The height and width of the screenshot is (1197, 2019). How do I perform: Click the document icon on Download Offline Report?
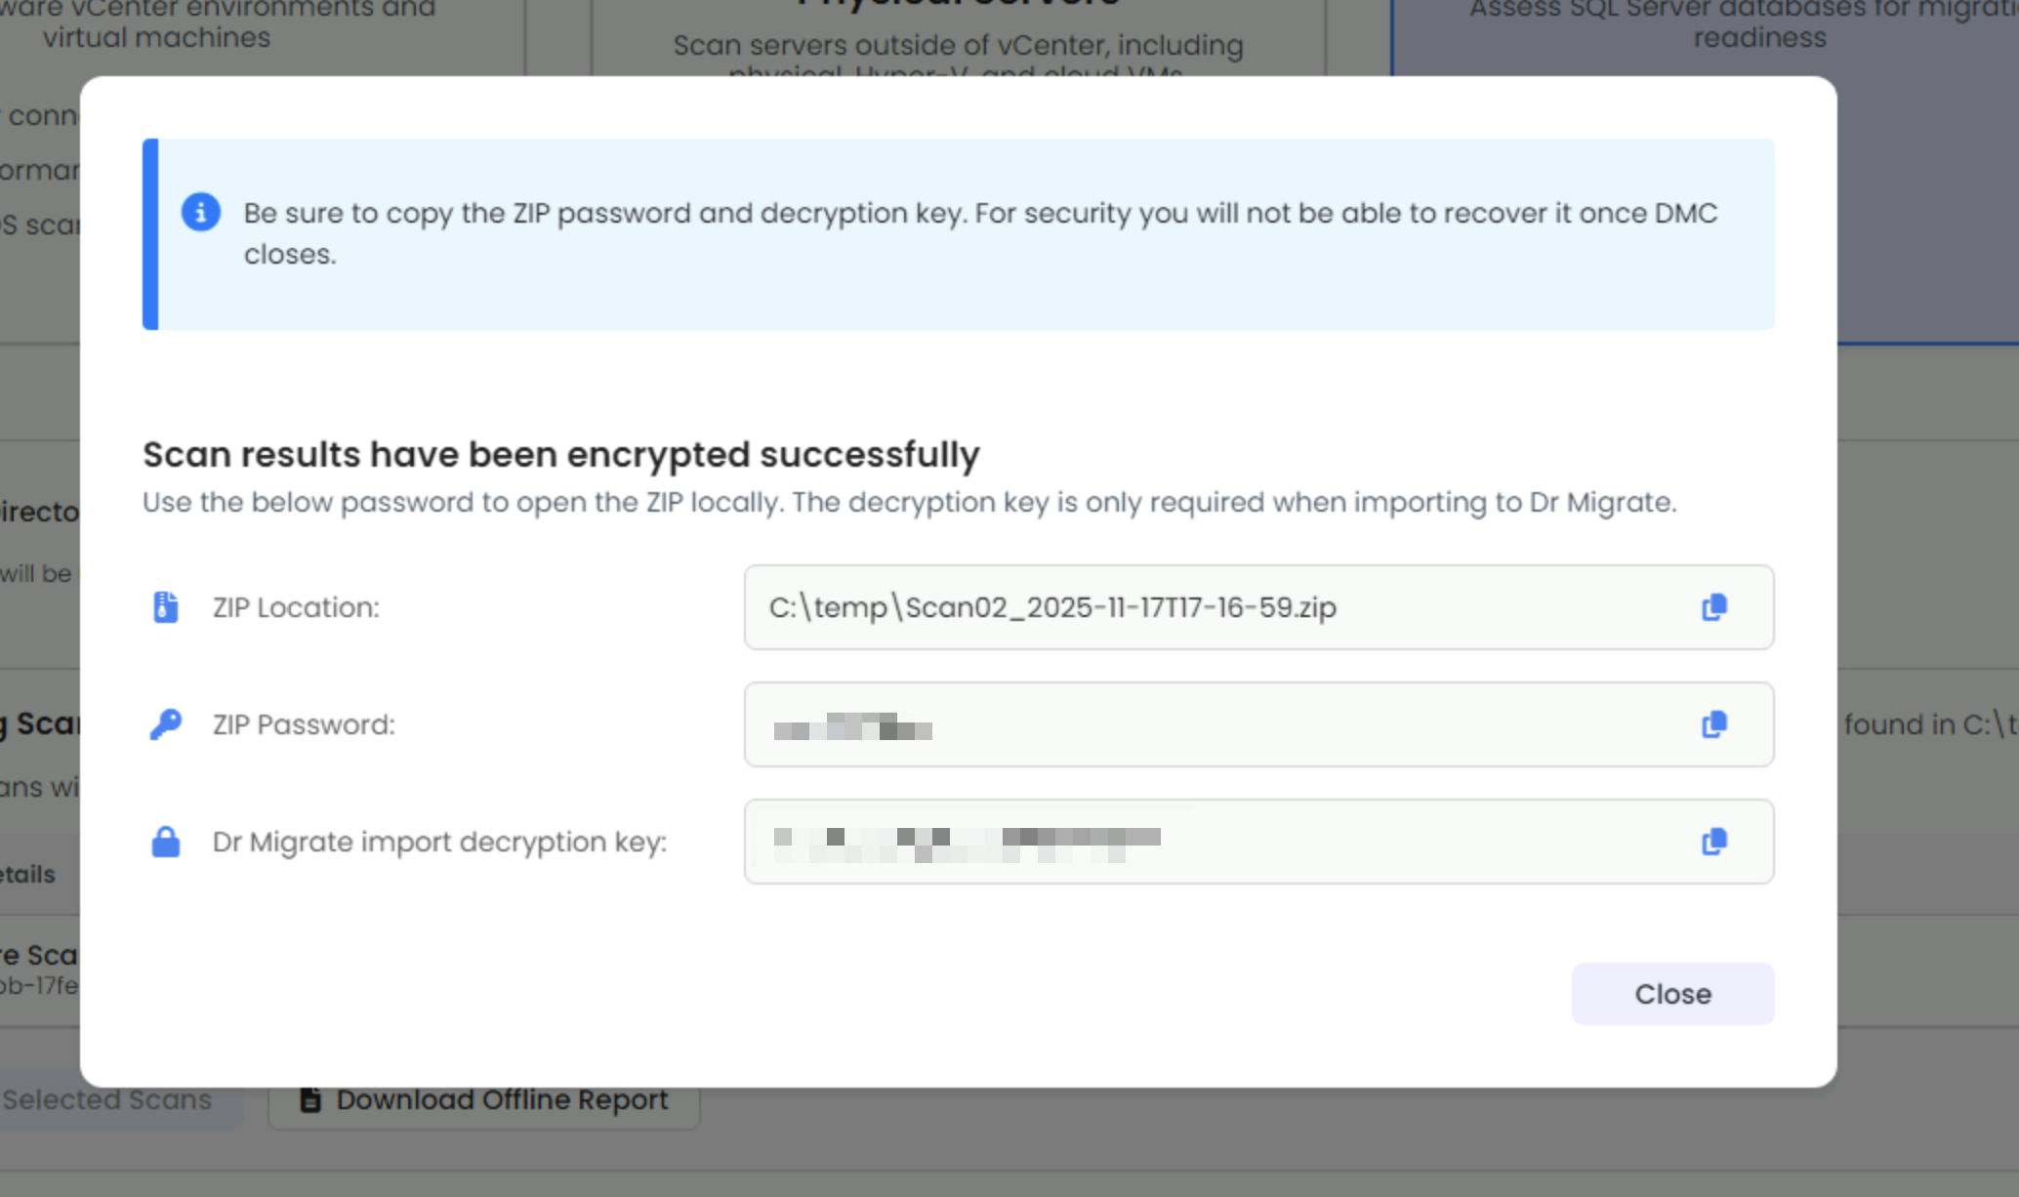tap(310, 1100)
